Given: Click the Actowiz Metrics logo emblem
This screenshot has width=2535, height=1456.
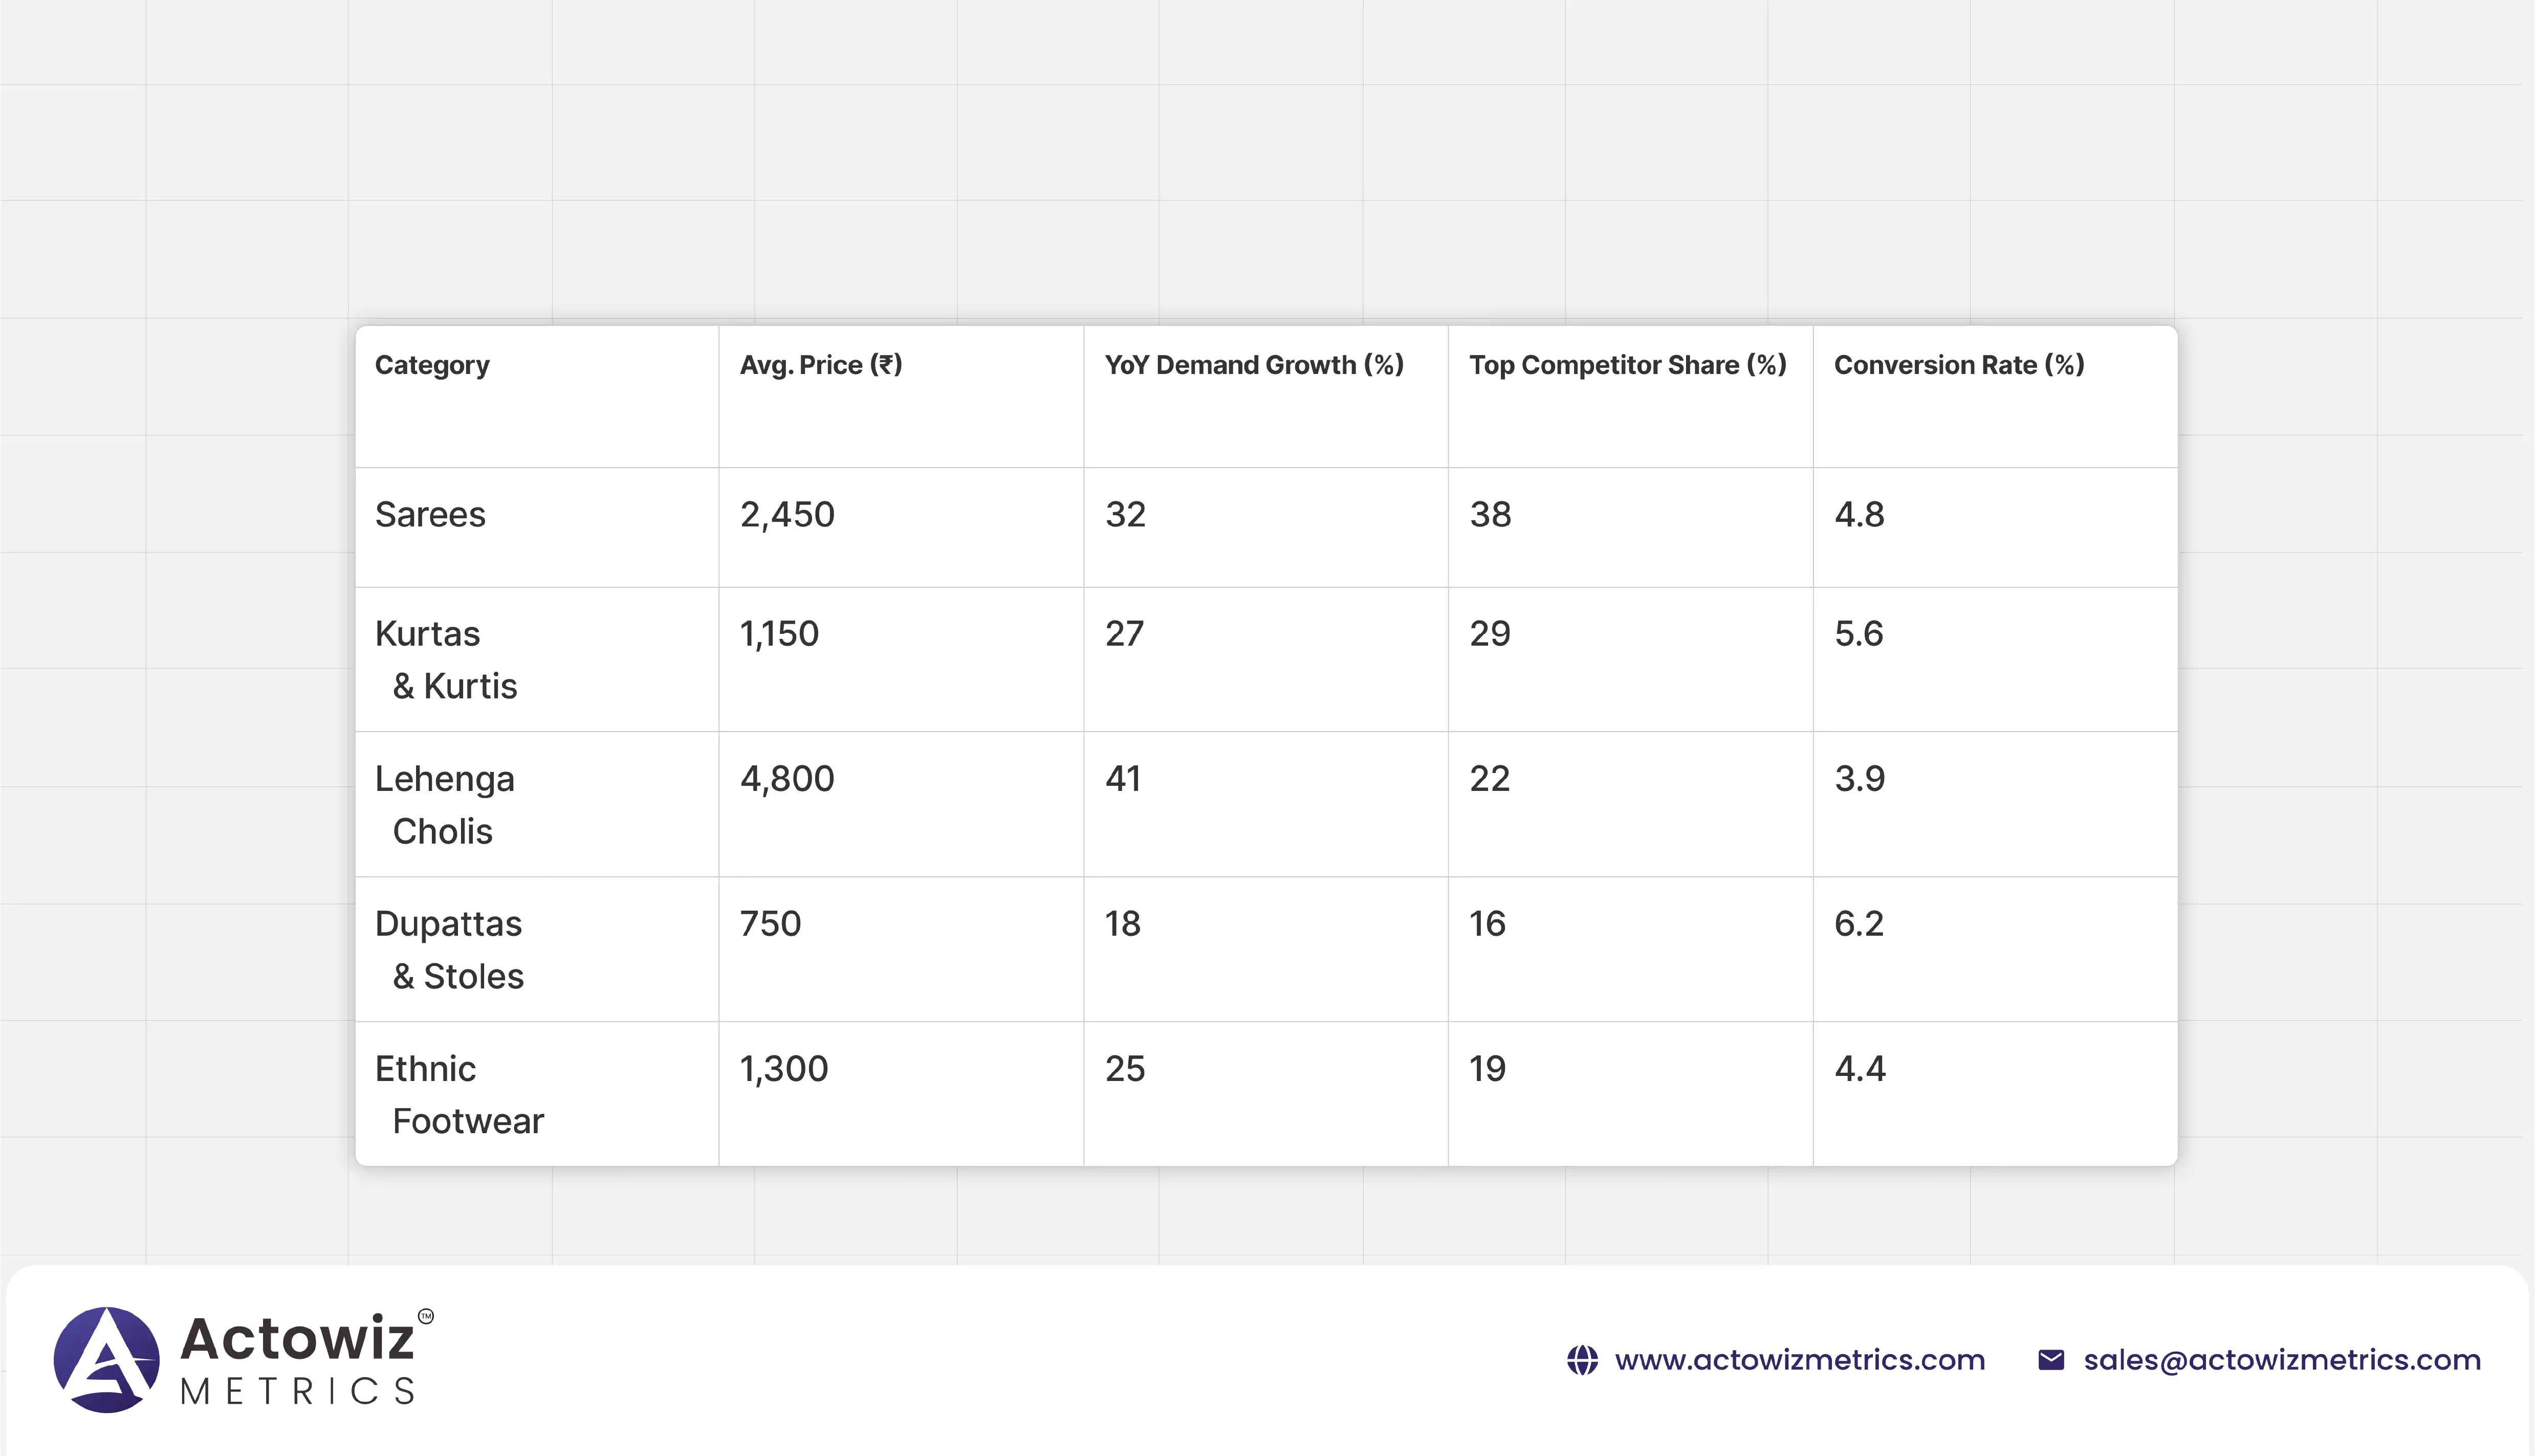Looking at the screenshot, I should (106, 1359).
